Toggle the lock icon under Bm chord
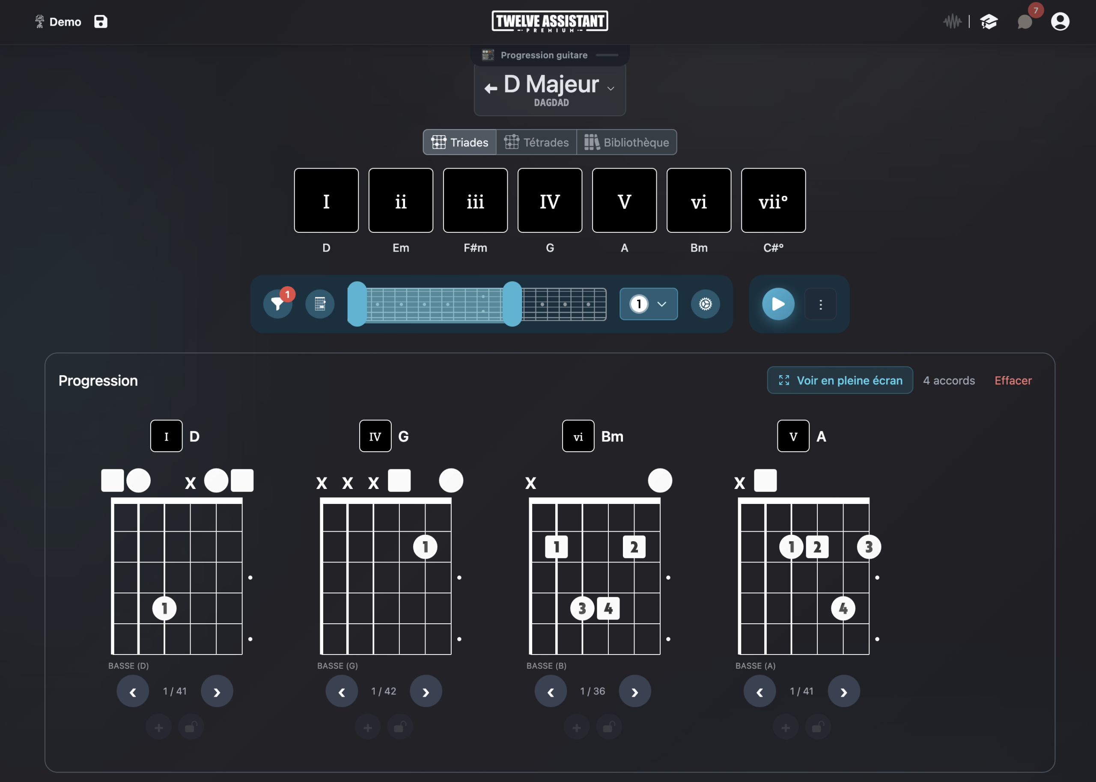Screen dimensions: 1096x782 pos(609,728)
